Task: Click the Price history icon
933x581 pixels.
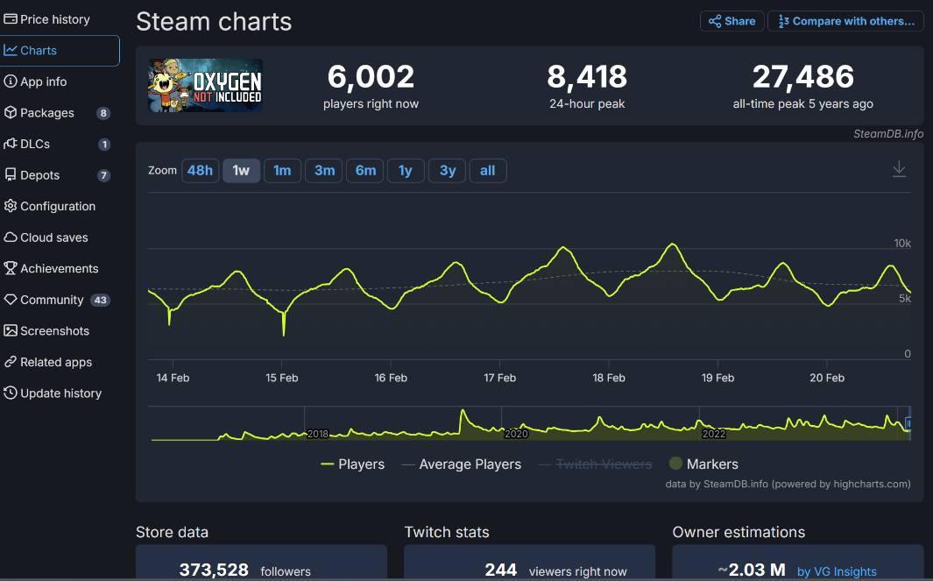Action: (11, 19)
